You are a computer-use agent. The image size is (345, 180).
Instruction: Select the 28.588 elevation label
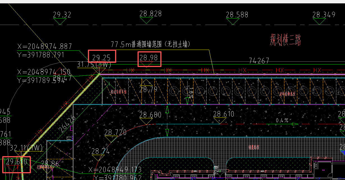click(x=237, y=15)
